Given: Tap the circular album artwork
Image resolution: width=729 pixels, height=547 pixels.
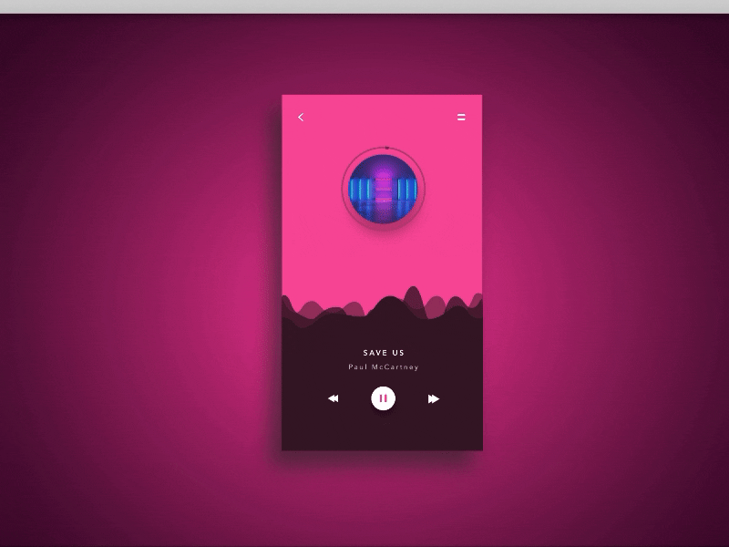Looking at the screenshot, I should 384,191.
